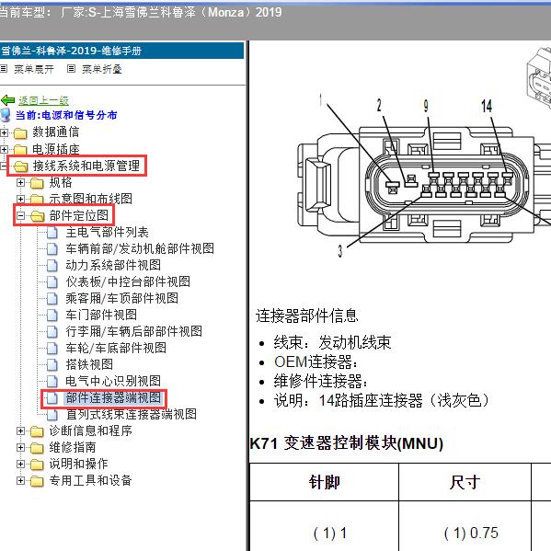This screenshot has width=551, height=551.
Task: Expand the 说明和操作 plus box
Action: click(21, 464)
